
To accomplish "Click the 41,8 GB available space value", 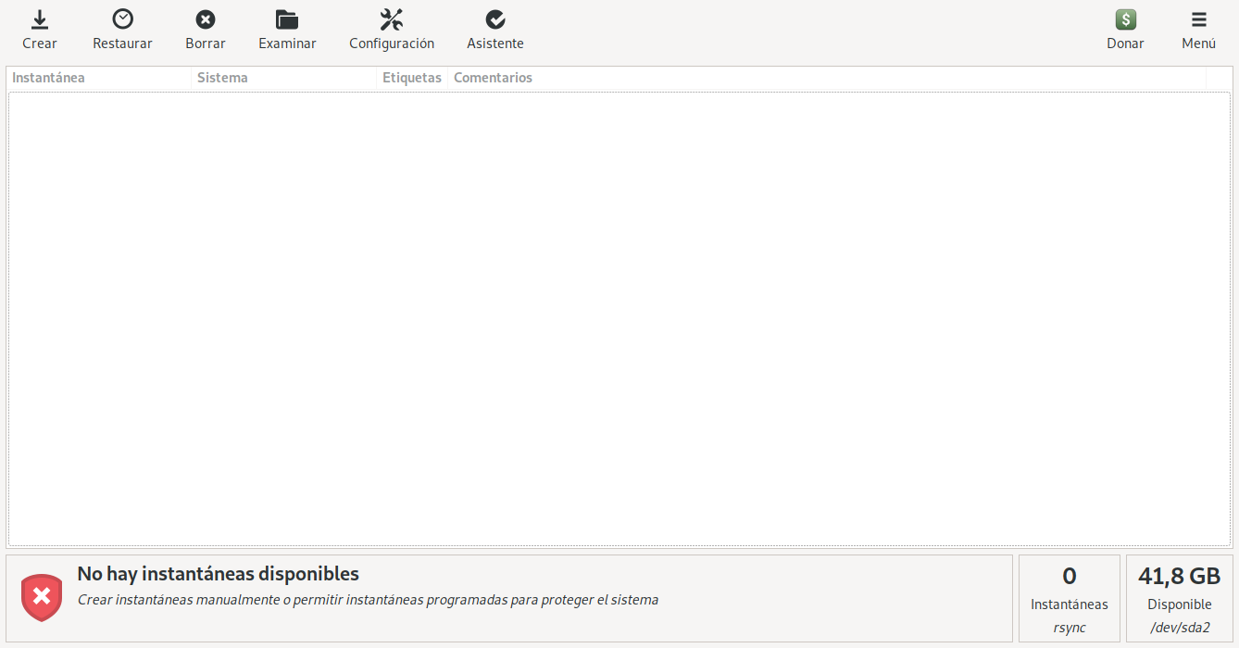I will click(1179, 577).
